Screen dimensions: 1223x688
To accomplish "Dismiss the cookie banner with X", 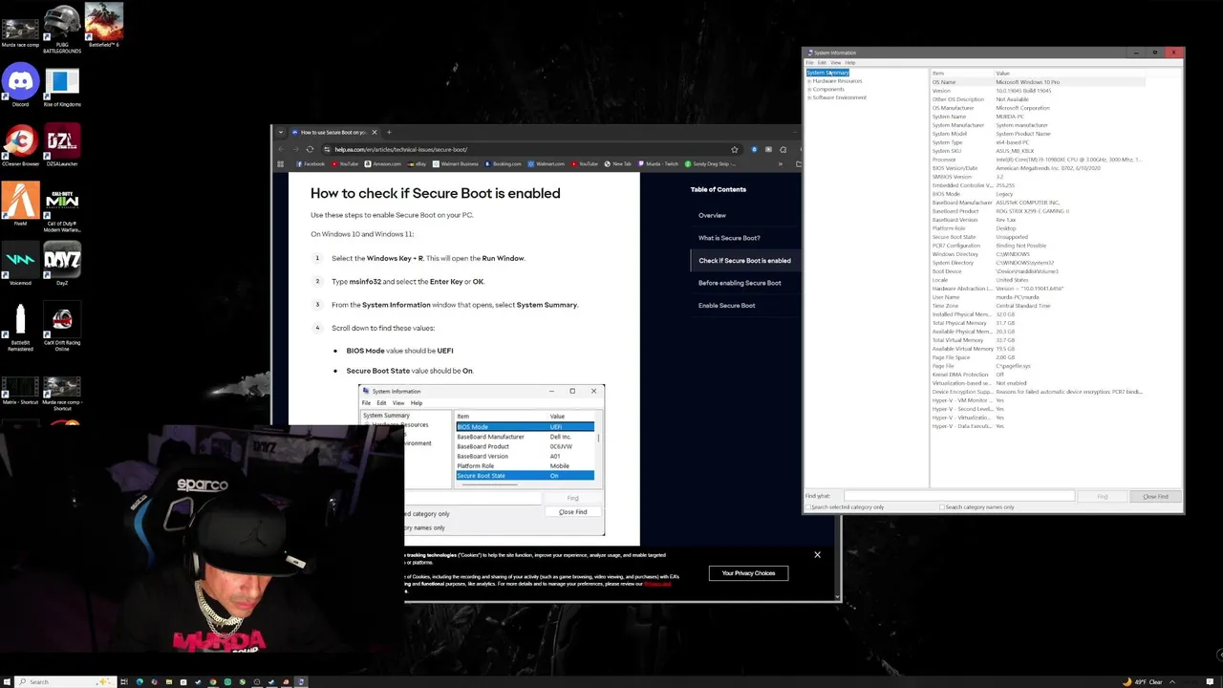I will (x=817, y=554).
